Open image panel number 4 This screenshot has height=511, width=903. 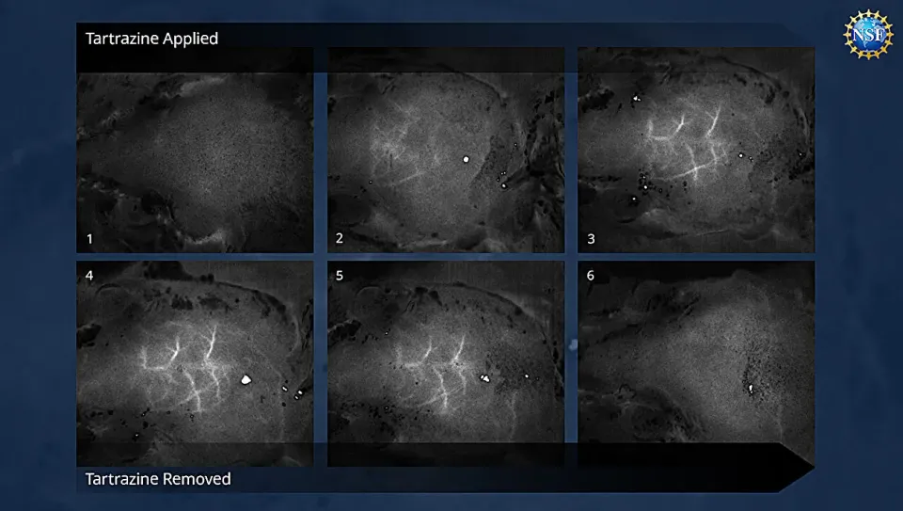pos(195,363)
